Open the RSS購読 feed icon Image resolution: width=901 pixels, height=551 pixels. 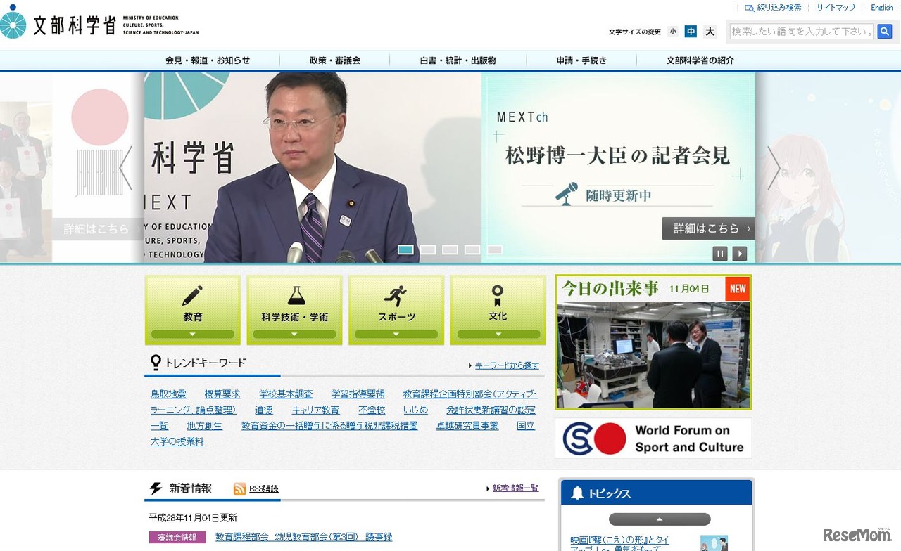(240, 488)
